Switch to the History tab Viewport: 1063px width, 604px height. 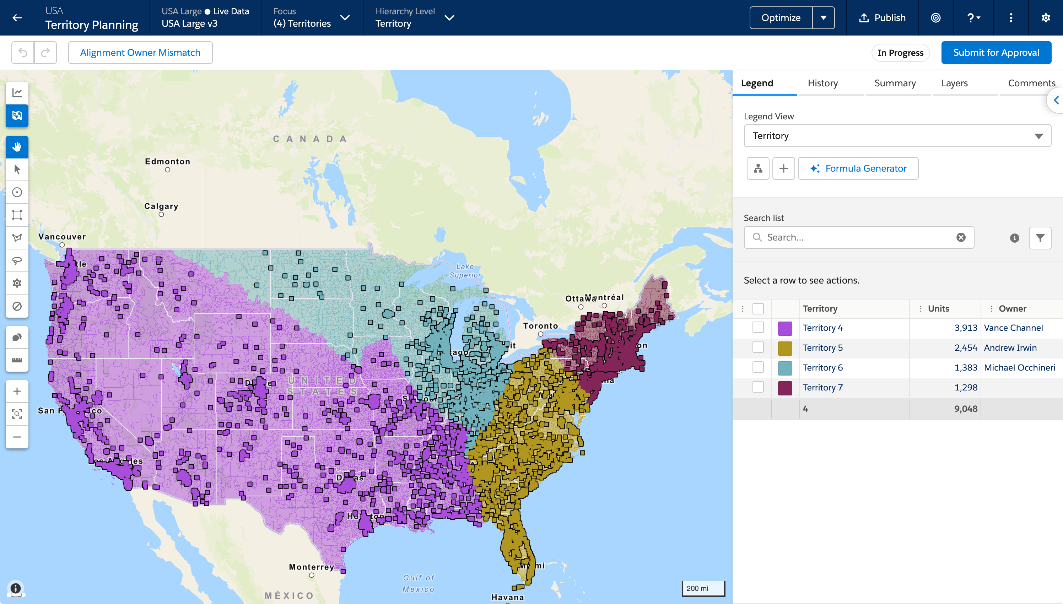[x=822, y=83]
